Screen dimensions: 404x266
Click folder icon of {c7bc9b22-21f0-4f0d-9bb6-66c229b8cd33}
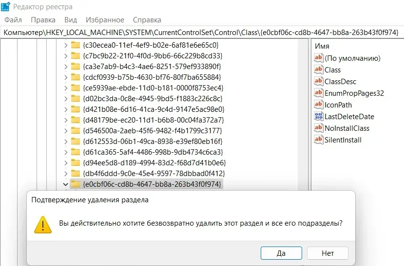coord(76,56)
